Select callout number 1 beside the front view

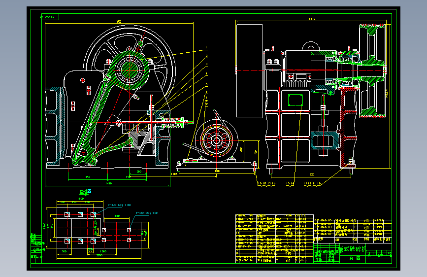[x=206, y=47]
